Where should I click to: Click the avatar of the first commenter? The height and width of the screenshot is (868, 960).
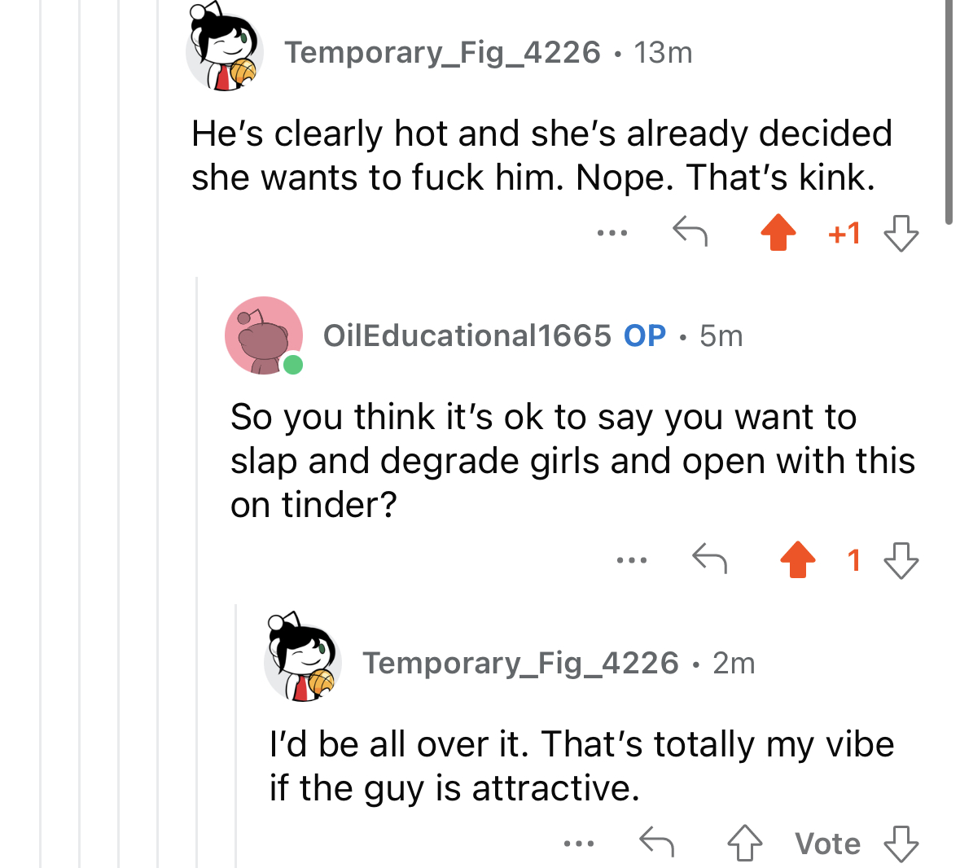point(224,47)
